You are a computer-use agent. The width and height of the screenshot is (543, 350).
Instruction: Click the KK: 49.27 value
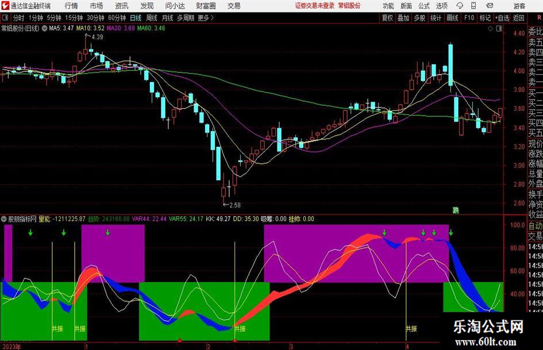point(218,219)
